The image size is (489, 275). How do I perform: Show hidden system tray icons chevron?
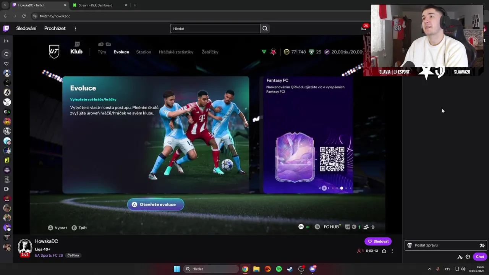pos(429,269)
